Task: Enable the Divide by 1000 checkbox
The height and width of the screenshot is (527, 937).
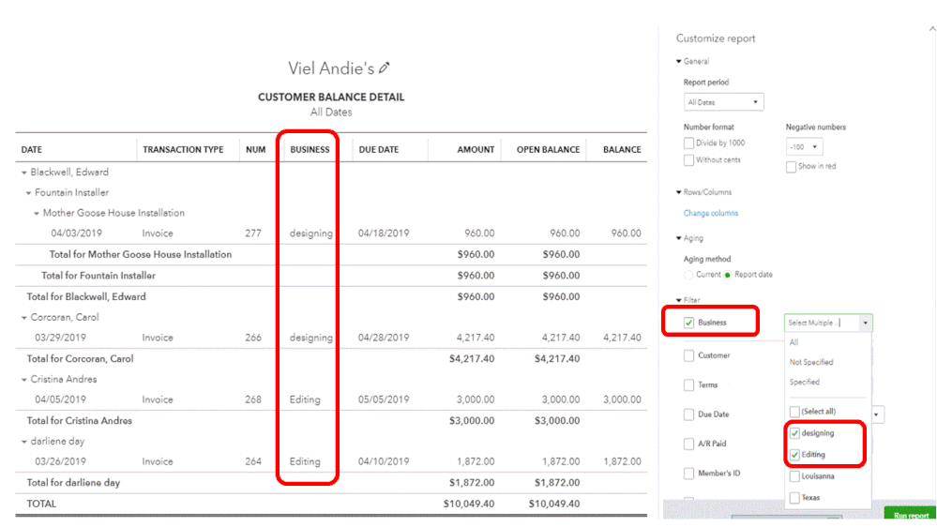Action: point(689,143)
